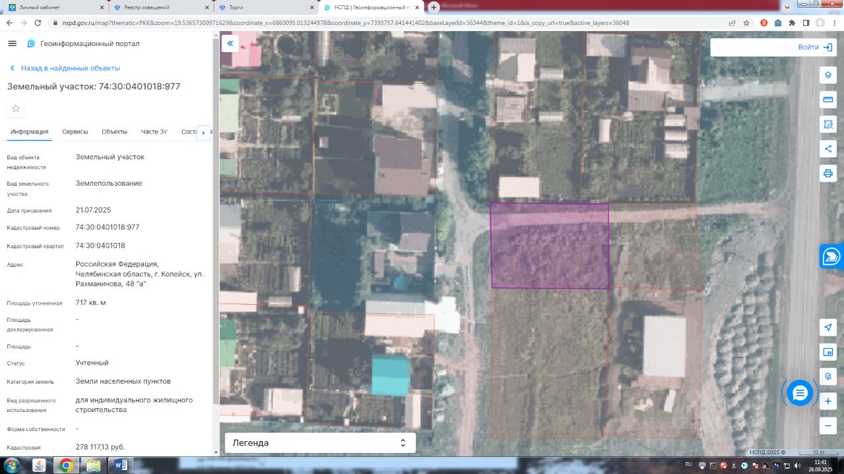Switch to the Реестр извещений browser tab

pos(161,7)
